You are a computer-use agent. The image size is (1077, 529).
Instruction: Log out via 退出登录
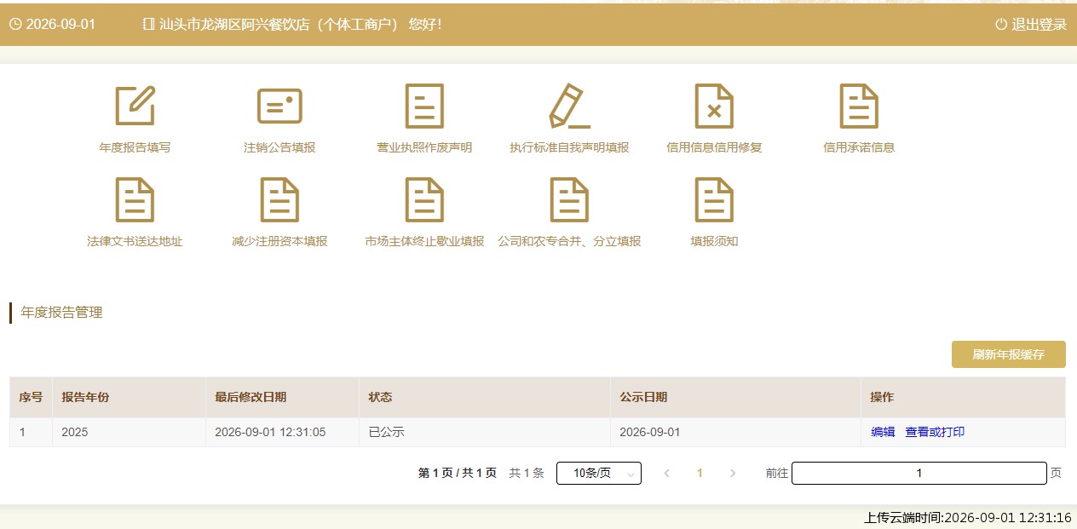pyautogui.click(x=1039, y=25)
